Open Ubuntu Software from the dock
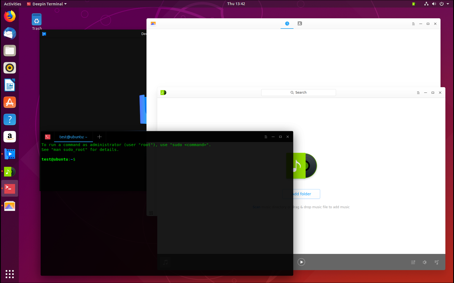The image size is (454, 283). [x=10, y=102]
